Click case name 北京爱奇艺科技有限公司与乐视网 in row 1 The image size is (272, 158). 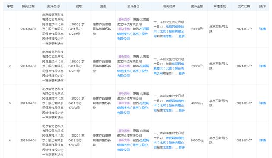[53, 29]
